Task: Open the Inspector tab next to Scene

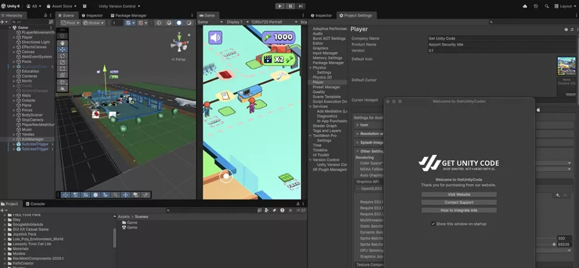Action: tap(92, 15)
